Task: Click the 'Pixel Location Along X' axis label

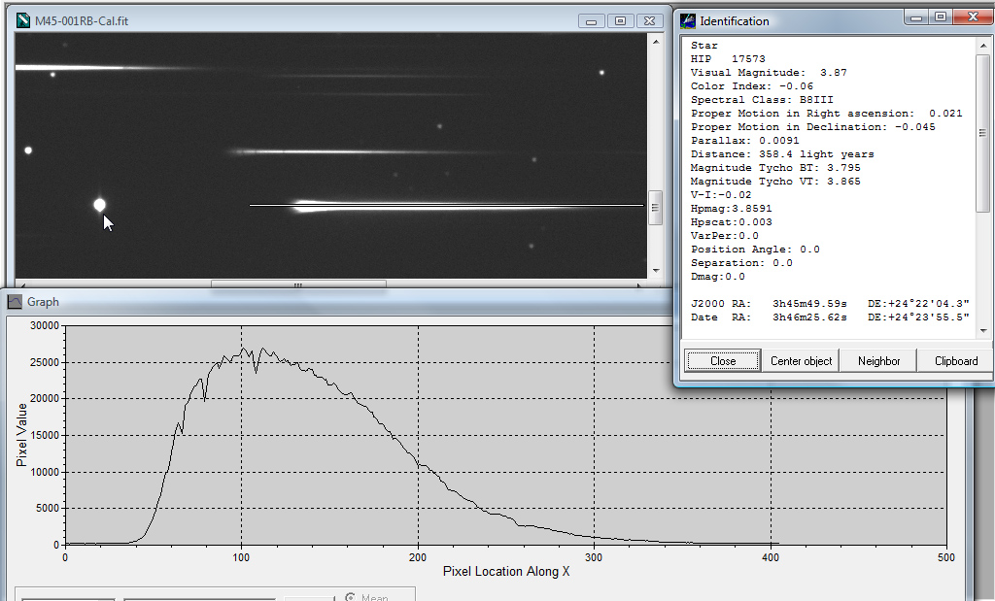Action: tap(506, 571)
